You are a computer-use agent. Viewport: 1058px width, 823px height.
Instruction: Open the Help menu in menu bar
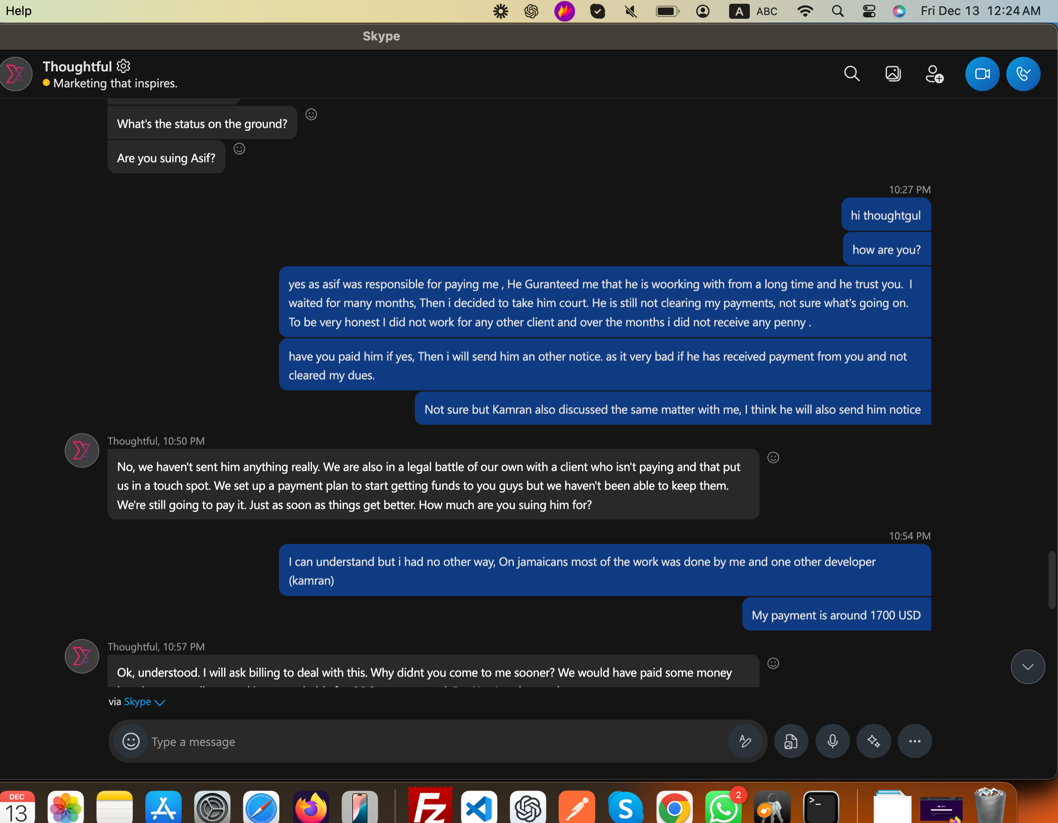18,11
